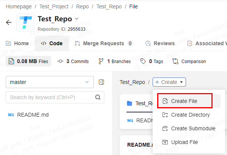Screen dimensions: 227x155
Task: Open the Reviews tab
Action: (160, 43)
